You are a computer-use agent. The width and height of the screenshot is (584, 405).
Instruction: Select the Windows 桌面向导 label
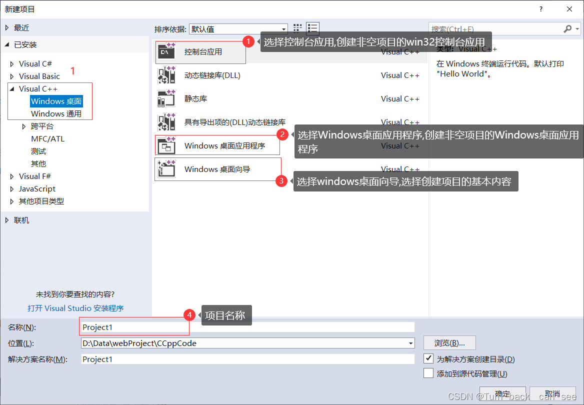(217, 169)
